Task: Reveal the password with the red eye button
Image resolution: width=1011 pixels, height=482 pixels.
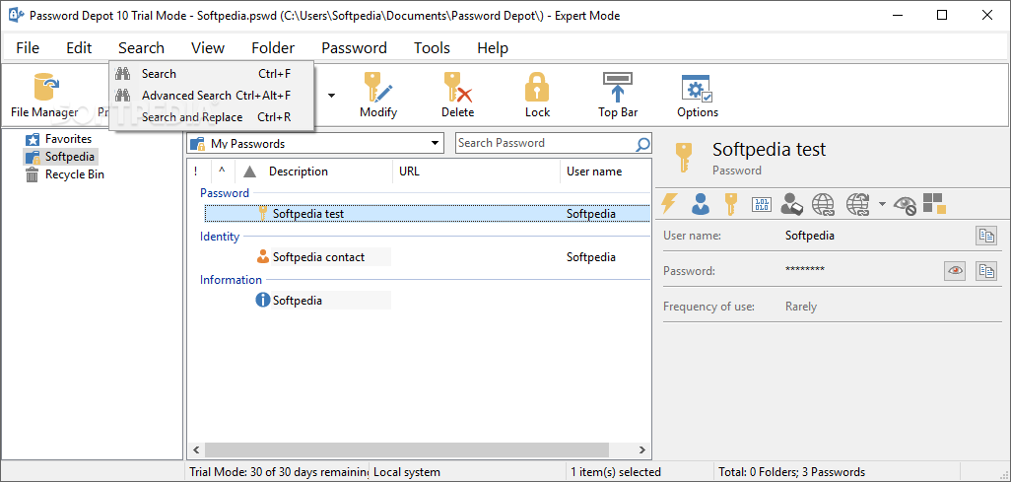Action: (955, 271)
